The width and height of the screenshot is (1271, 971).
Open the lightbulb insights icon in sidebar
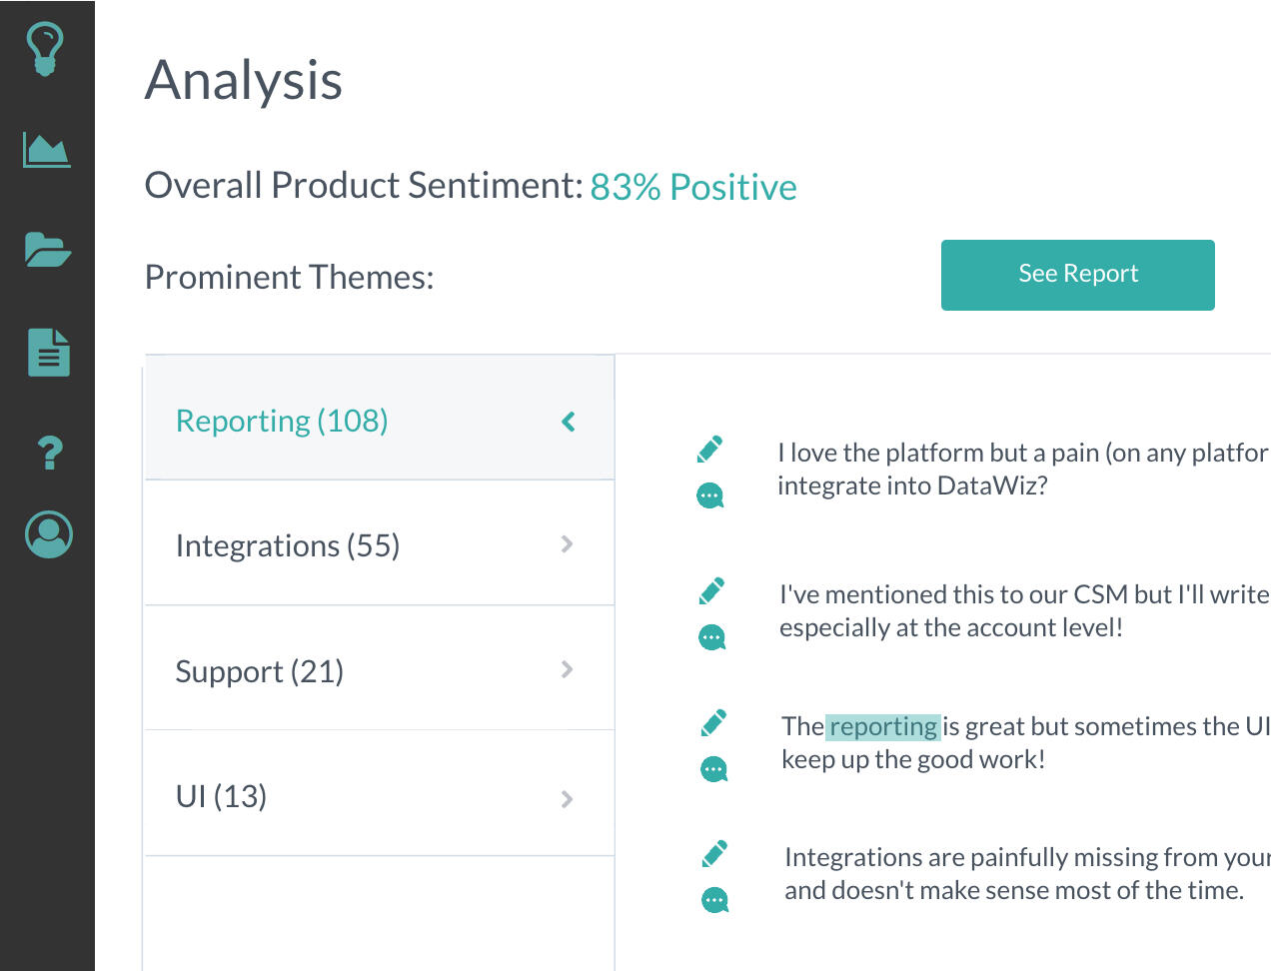point(45,49)
